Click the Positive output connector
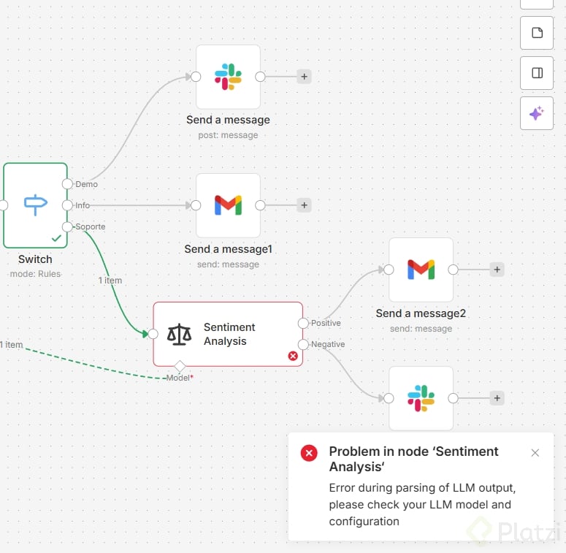Viewport: 566px width, 553px height. point(303,323)
